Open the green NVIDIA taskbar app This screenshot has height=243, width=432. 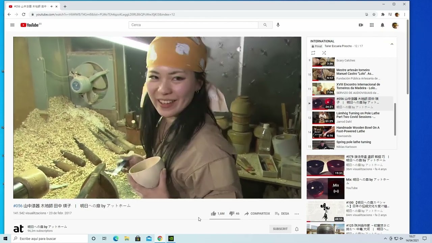point(171,239)
